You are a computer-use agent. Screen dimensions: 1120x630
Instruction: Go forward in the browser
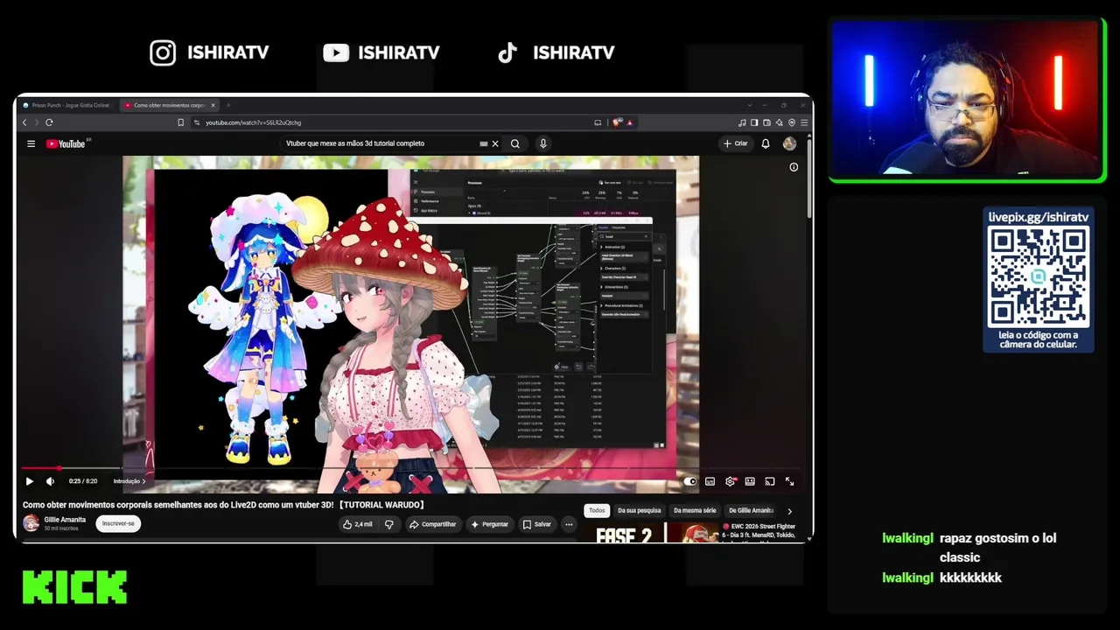(x=37, y=122)
